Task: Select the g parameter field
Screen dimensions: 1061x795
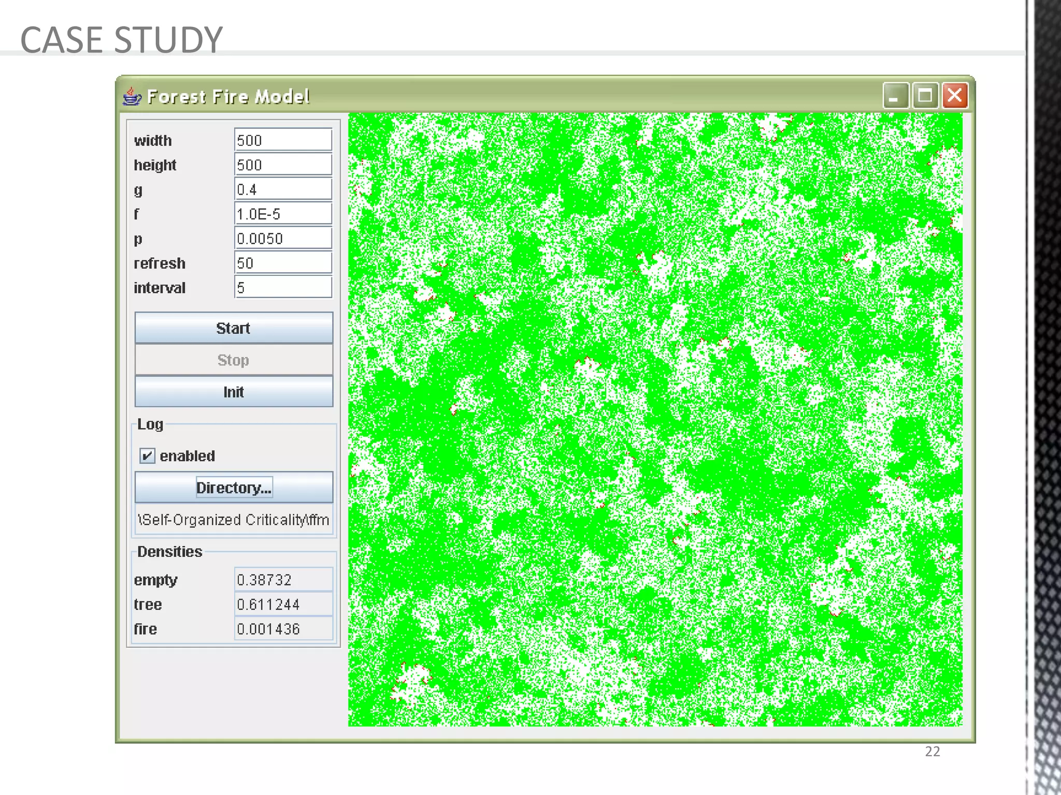Action: click(x=283, y=189)
